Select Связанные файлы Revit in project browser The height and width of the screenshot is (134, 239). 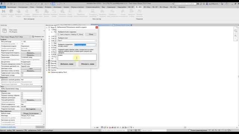(x=59, y=72)
